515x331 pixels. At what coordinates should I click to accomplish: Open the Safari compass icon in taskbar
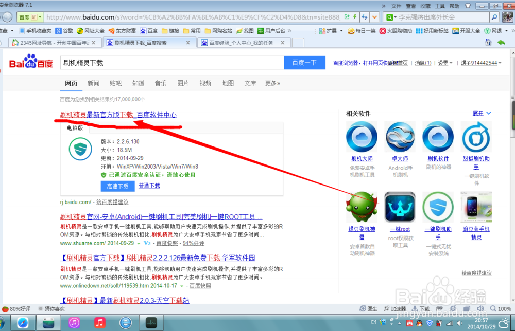[23, 323]
